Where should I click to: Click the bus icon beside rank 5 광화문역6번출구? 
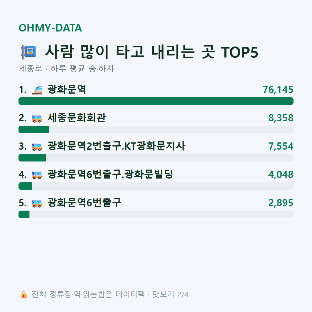click(x=37, y=203)
